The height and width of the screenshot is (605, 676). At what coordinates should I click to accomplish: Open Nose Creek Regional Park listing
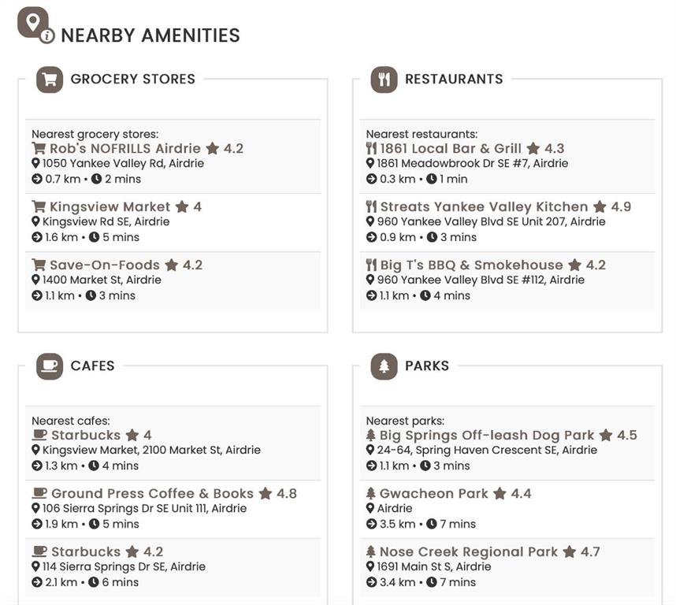[x=469, y=551]
